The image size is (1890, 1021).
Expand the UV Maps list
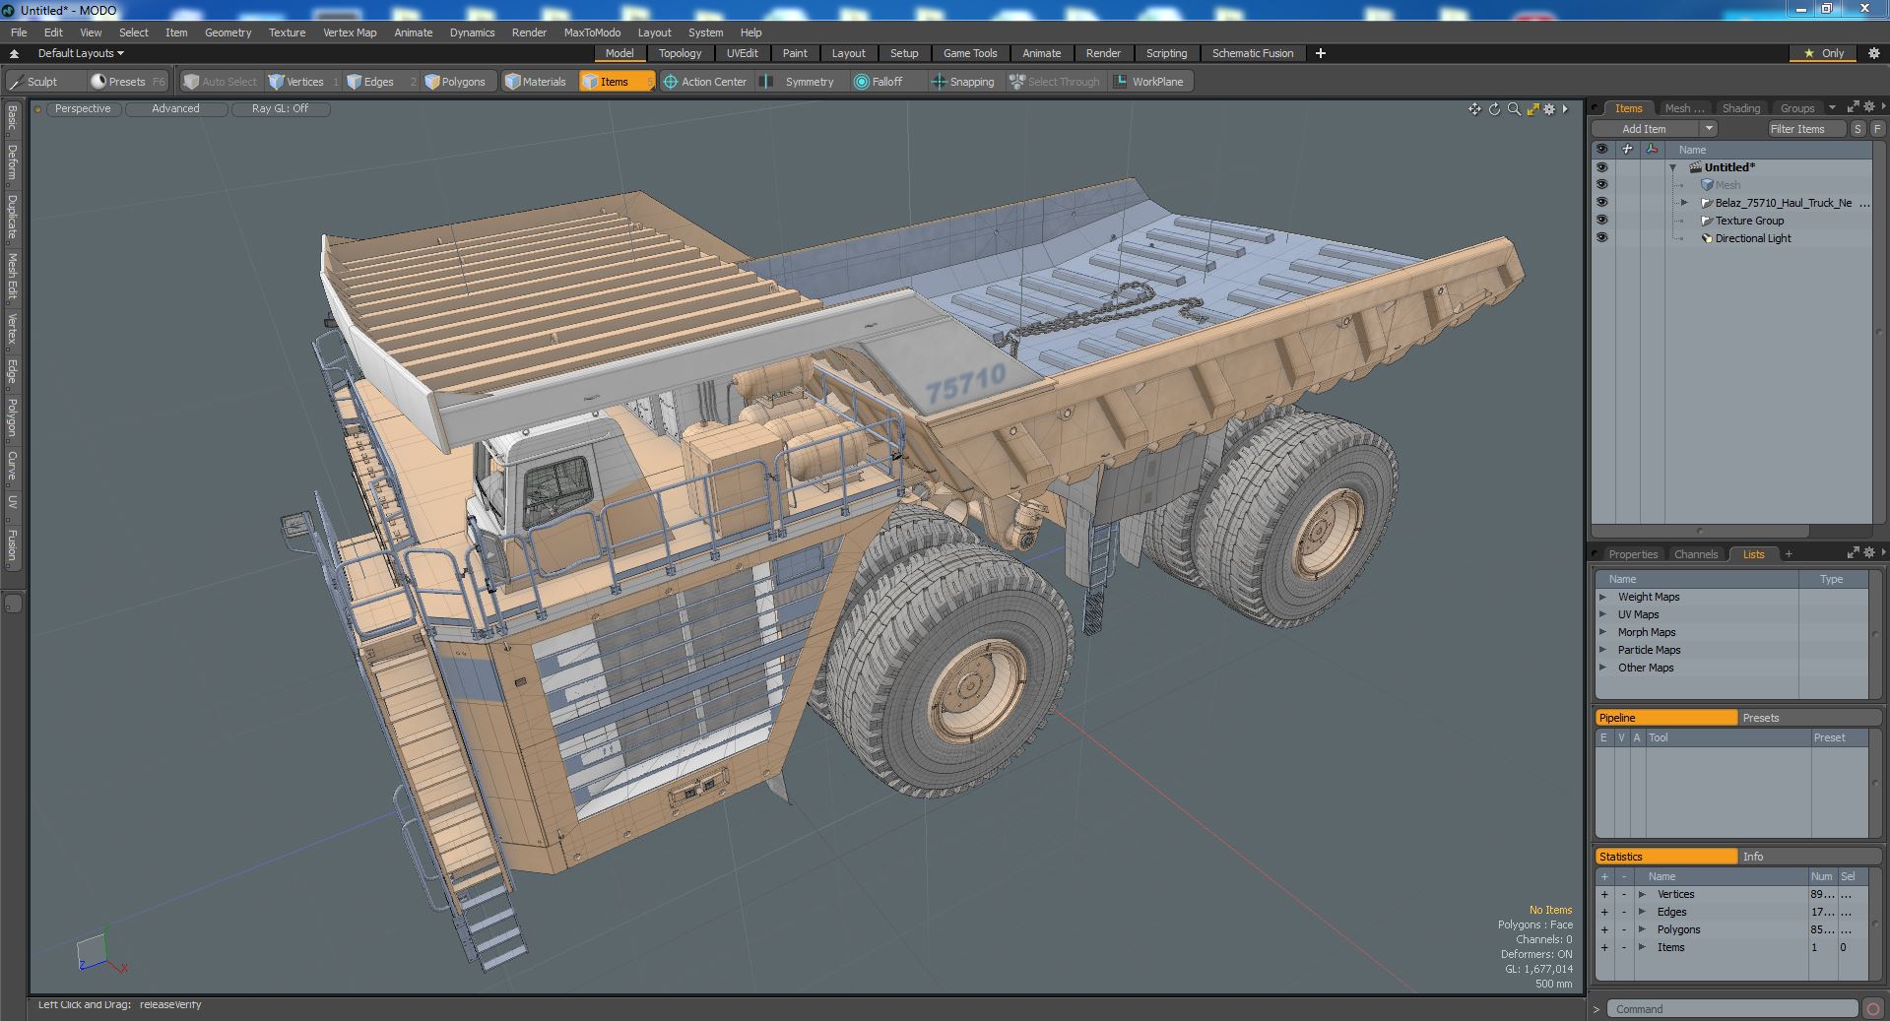[x=1602, y=614]
